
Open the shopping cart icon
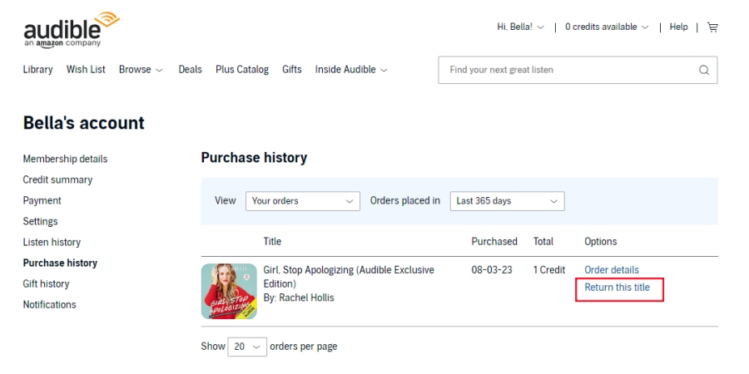pyautogui.click(x=712, y=27)
